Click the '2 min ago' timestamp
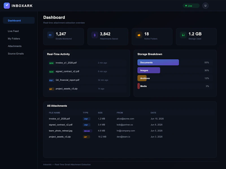Image resolution: width=226 pixels, height=169 pixels. click(102, 63)
